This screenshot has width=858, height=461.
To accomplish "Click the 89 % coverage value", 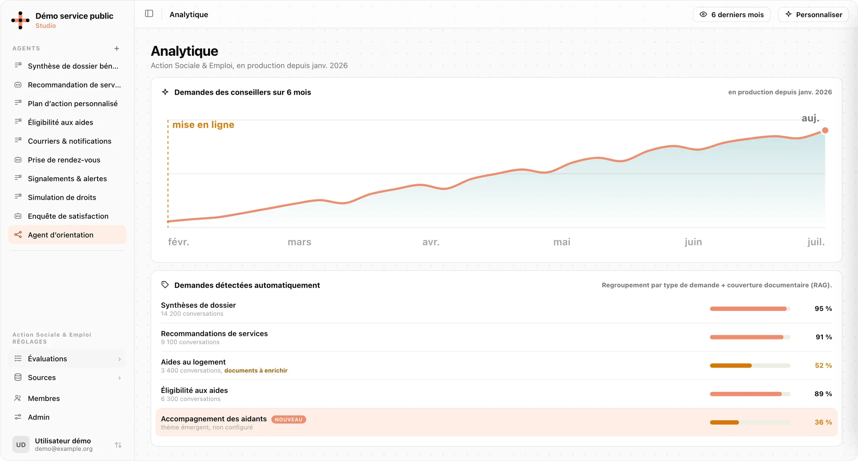I will click(823, 394).
